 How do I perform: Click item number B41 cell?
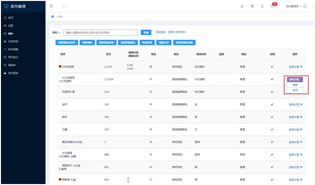pyautogui.click(x=106, y=167)
